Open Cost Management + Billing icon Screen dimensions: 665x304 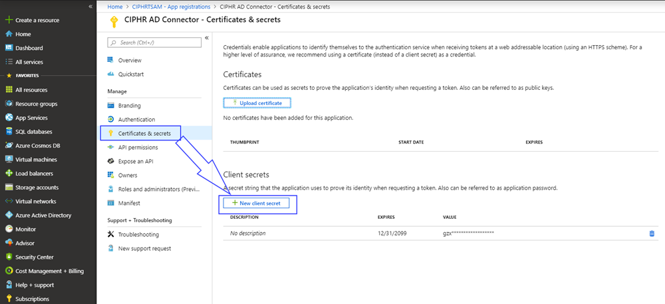9,271
